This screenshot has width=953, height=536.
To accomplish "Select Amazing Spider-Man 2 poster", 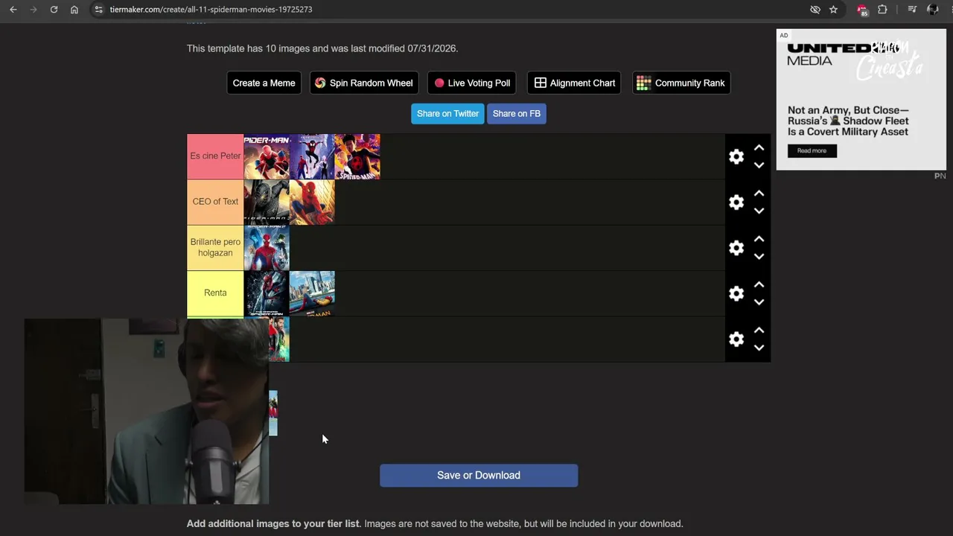I will click(267, 248).
